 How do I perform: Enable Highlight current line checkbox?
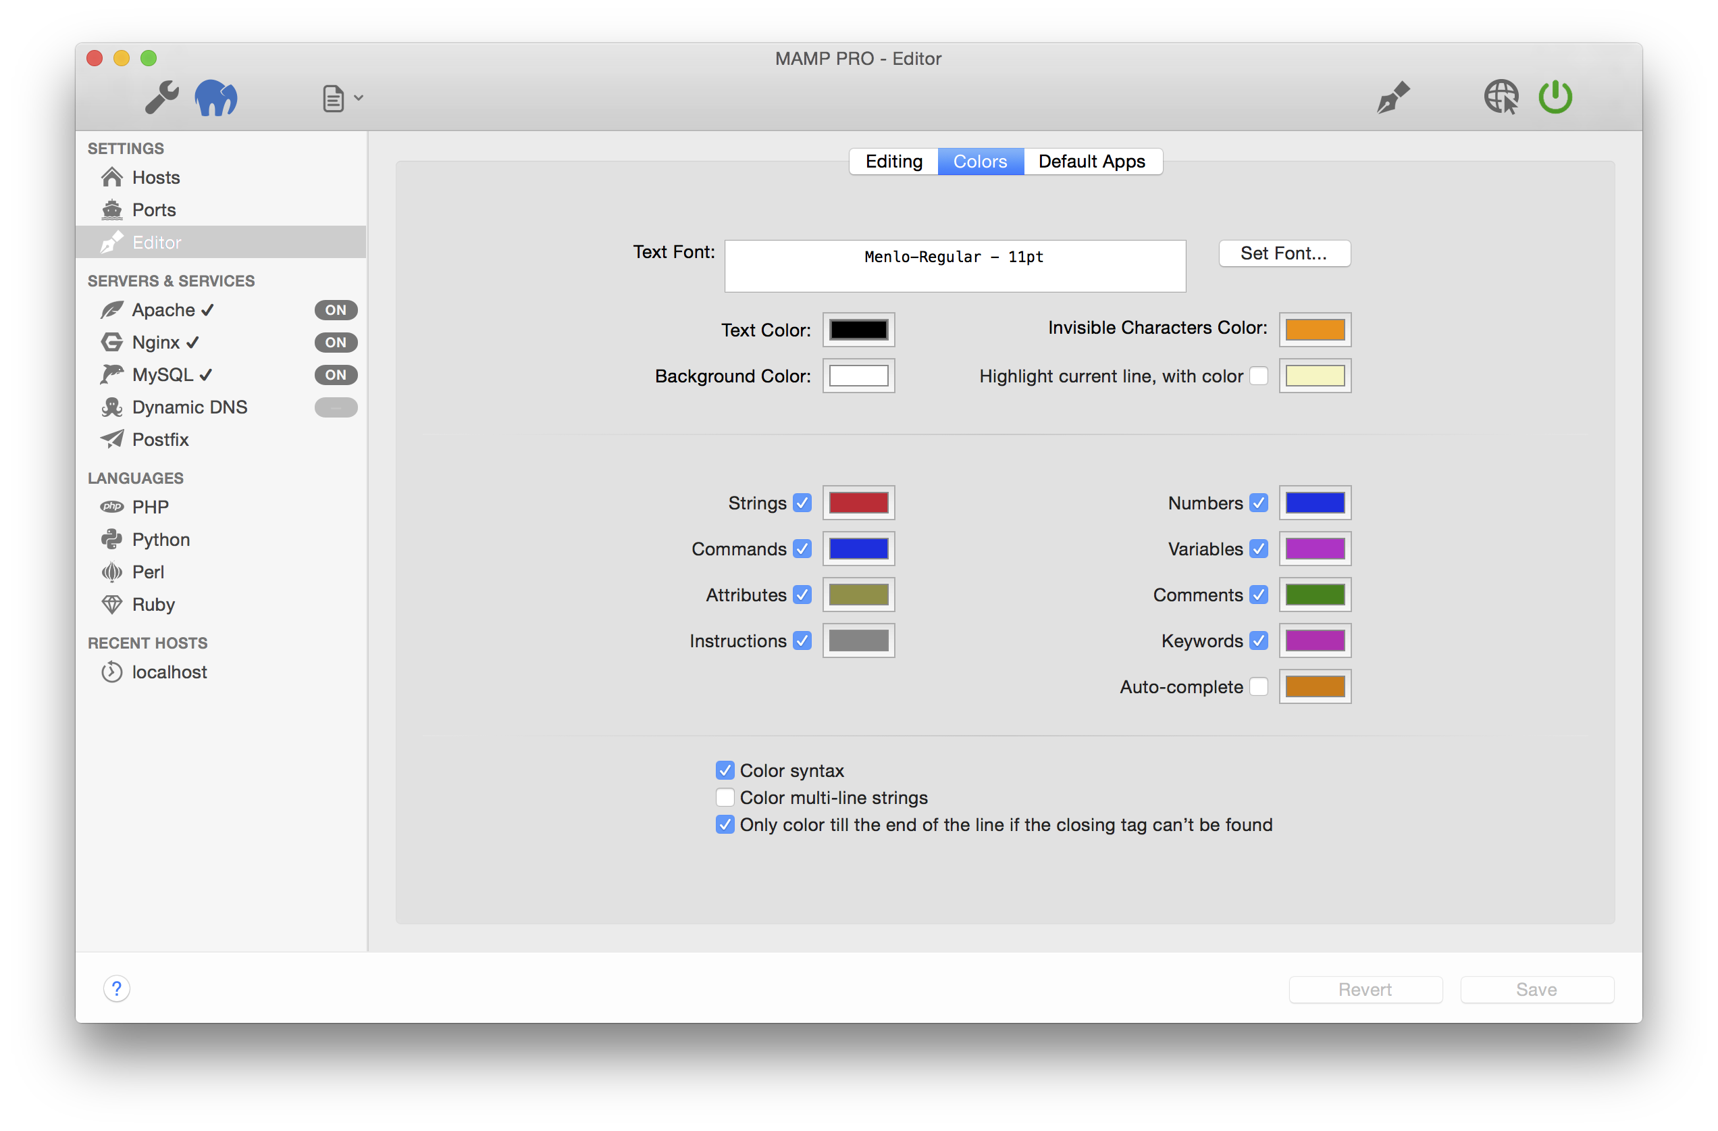pyautogui.click(x=1259, y=376)
